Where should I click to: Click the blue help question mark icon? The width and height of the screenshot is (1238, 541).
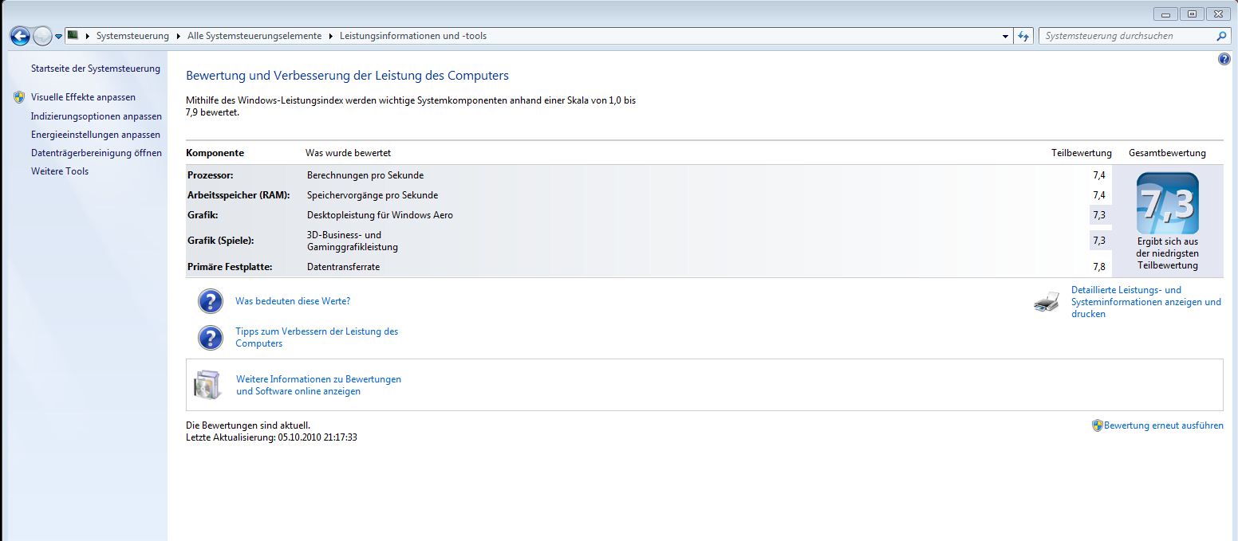[1224, 59]
